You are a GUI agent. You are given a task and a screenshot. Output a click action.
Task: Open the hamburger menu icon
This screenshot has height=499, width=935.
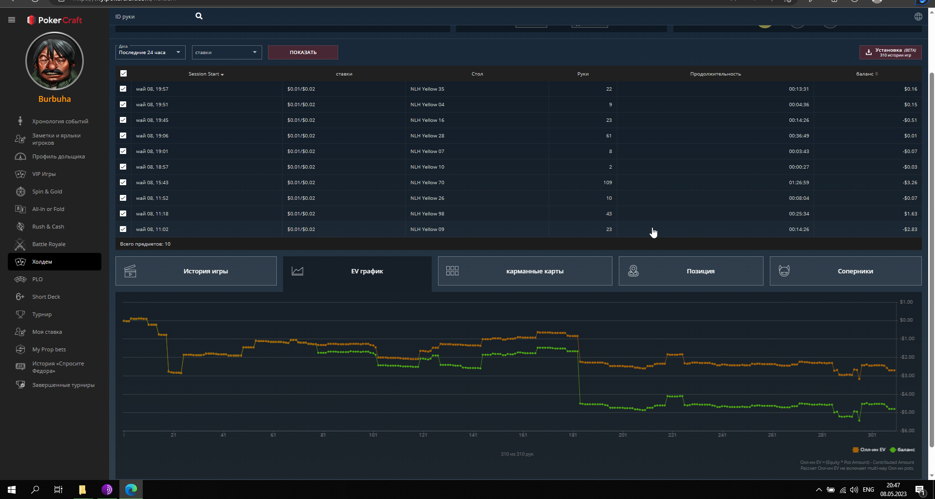[x=12, y=20]
